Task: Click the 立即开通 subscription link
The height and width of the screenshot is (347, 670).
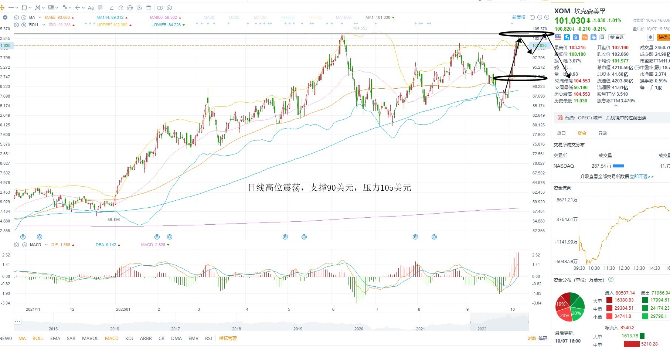Action: [x=642, y=177]
